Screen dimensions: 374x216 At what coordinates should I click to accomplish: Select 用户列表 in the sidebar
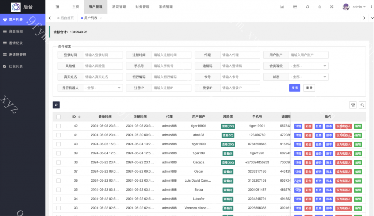(23, 20)
